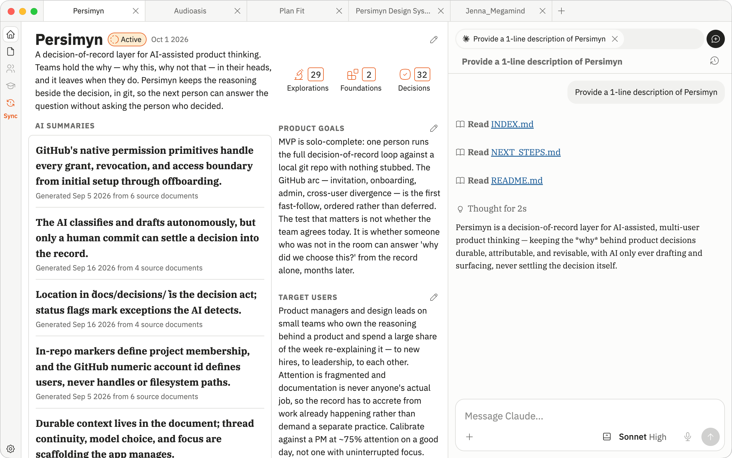Open the INDEX.md link
This screenshot has height=458, width=732.
coord(512,124)
